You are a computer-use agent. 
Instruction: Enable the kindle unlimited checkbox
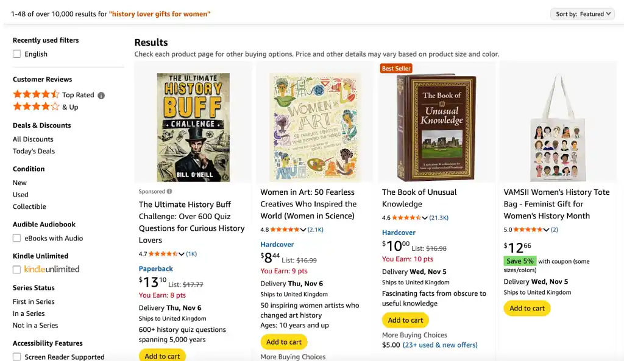click(16, 268)
